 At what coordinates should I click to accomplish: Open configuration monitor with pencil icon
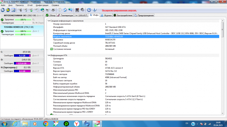click(x=77, y=10)
